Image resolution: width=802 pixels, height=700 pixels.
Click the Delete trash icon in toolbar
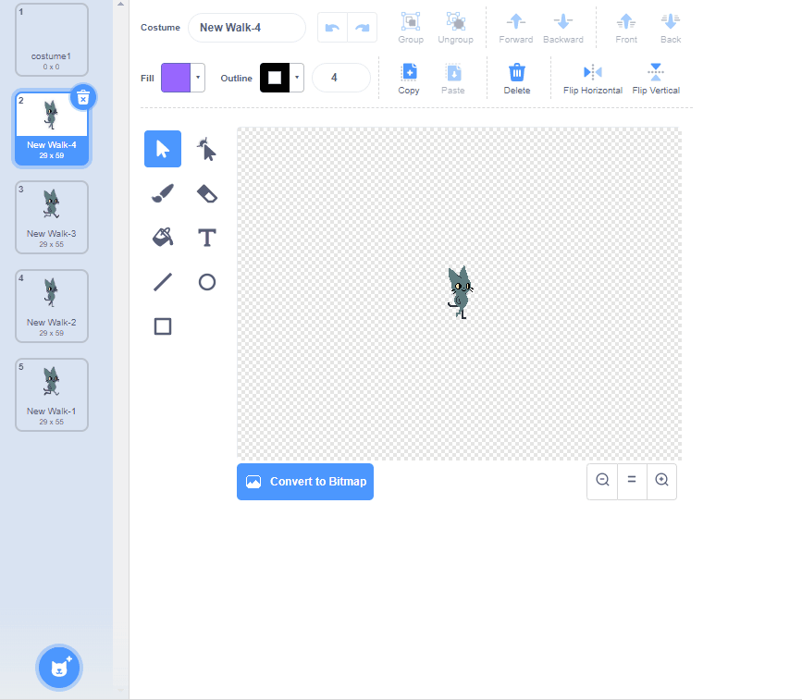click(516, 72)
